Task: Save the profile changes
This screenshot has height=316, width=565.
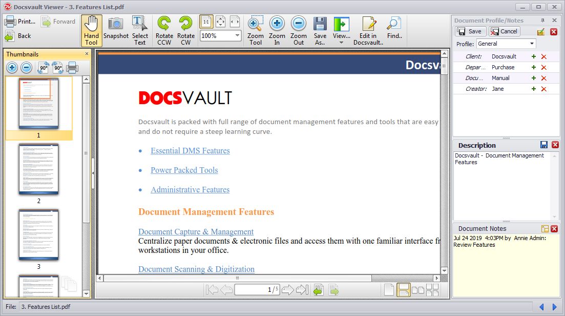Action: tap(470, 31)
